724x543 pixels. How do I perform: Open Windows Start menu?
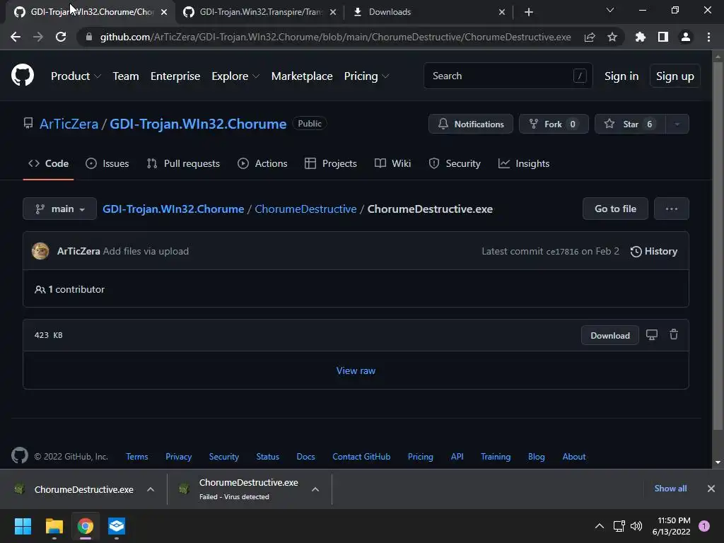(23, 526)
